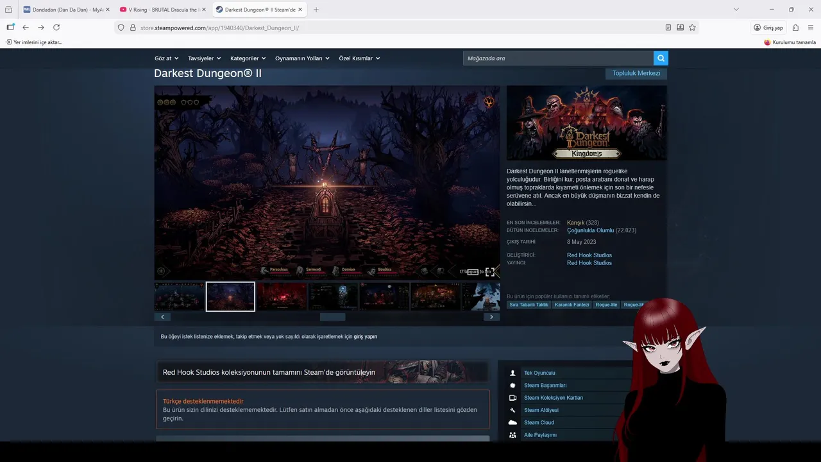Expand the Tavsiyeler menu
Image resolution: width=821 pixels, height=462 pixels.
point(204,58)
